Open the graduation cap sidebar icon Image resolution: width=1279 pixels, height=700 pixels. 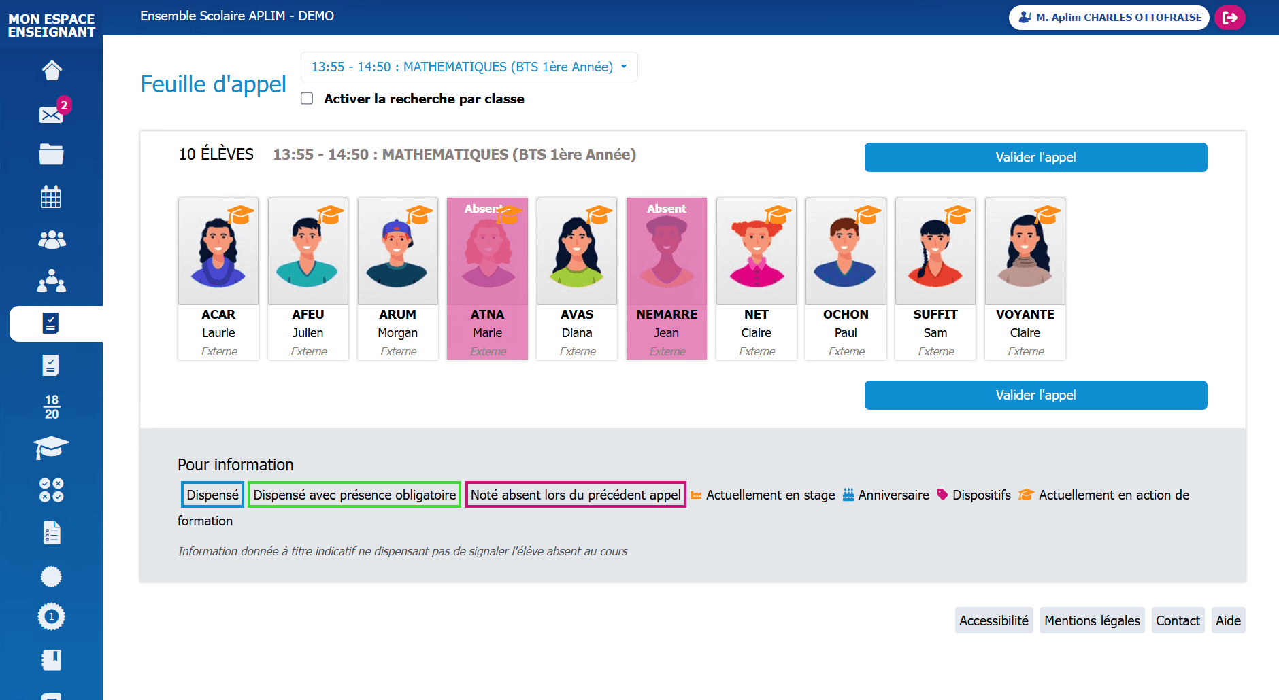52,448
